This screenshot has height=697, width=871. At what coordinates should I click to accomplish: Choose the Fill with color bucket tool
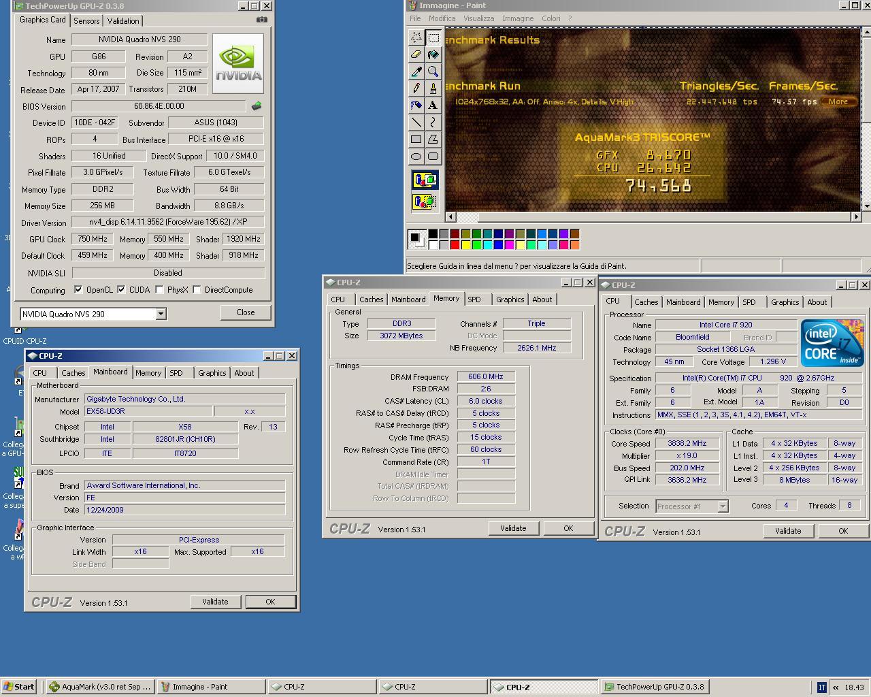click(433, 54)
